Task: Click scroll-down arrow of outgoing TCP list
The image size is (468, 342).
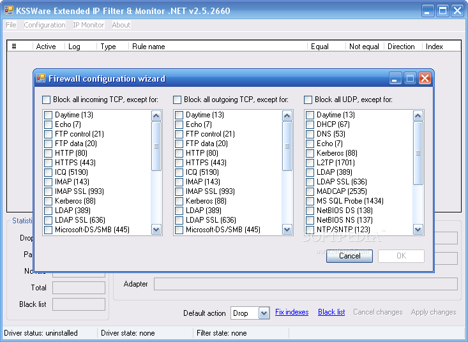Action: click(287, 230)
